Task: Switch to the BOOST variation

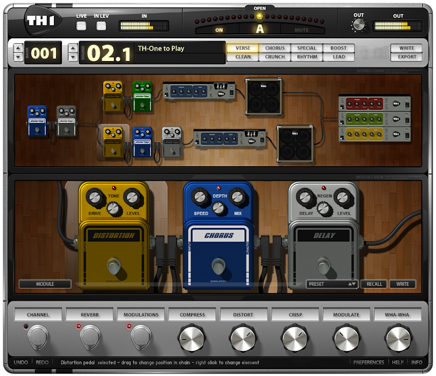Action: pos(338,48)
